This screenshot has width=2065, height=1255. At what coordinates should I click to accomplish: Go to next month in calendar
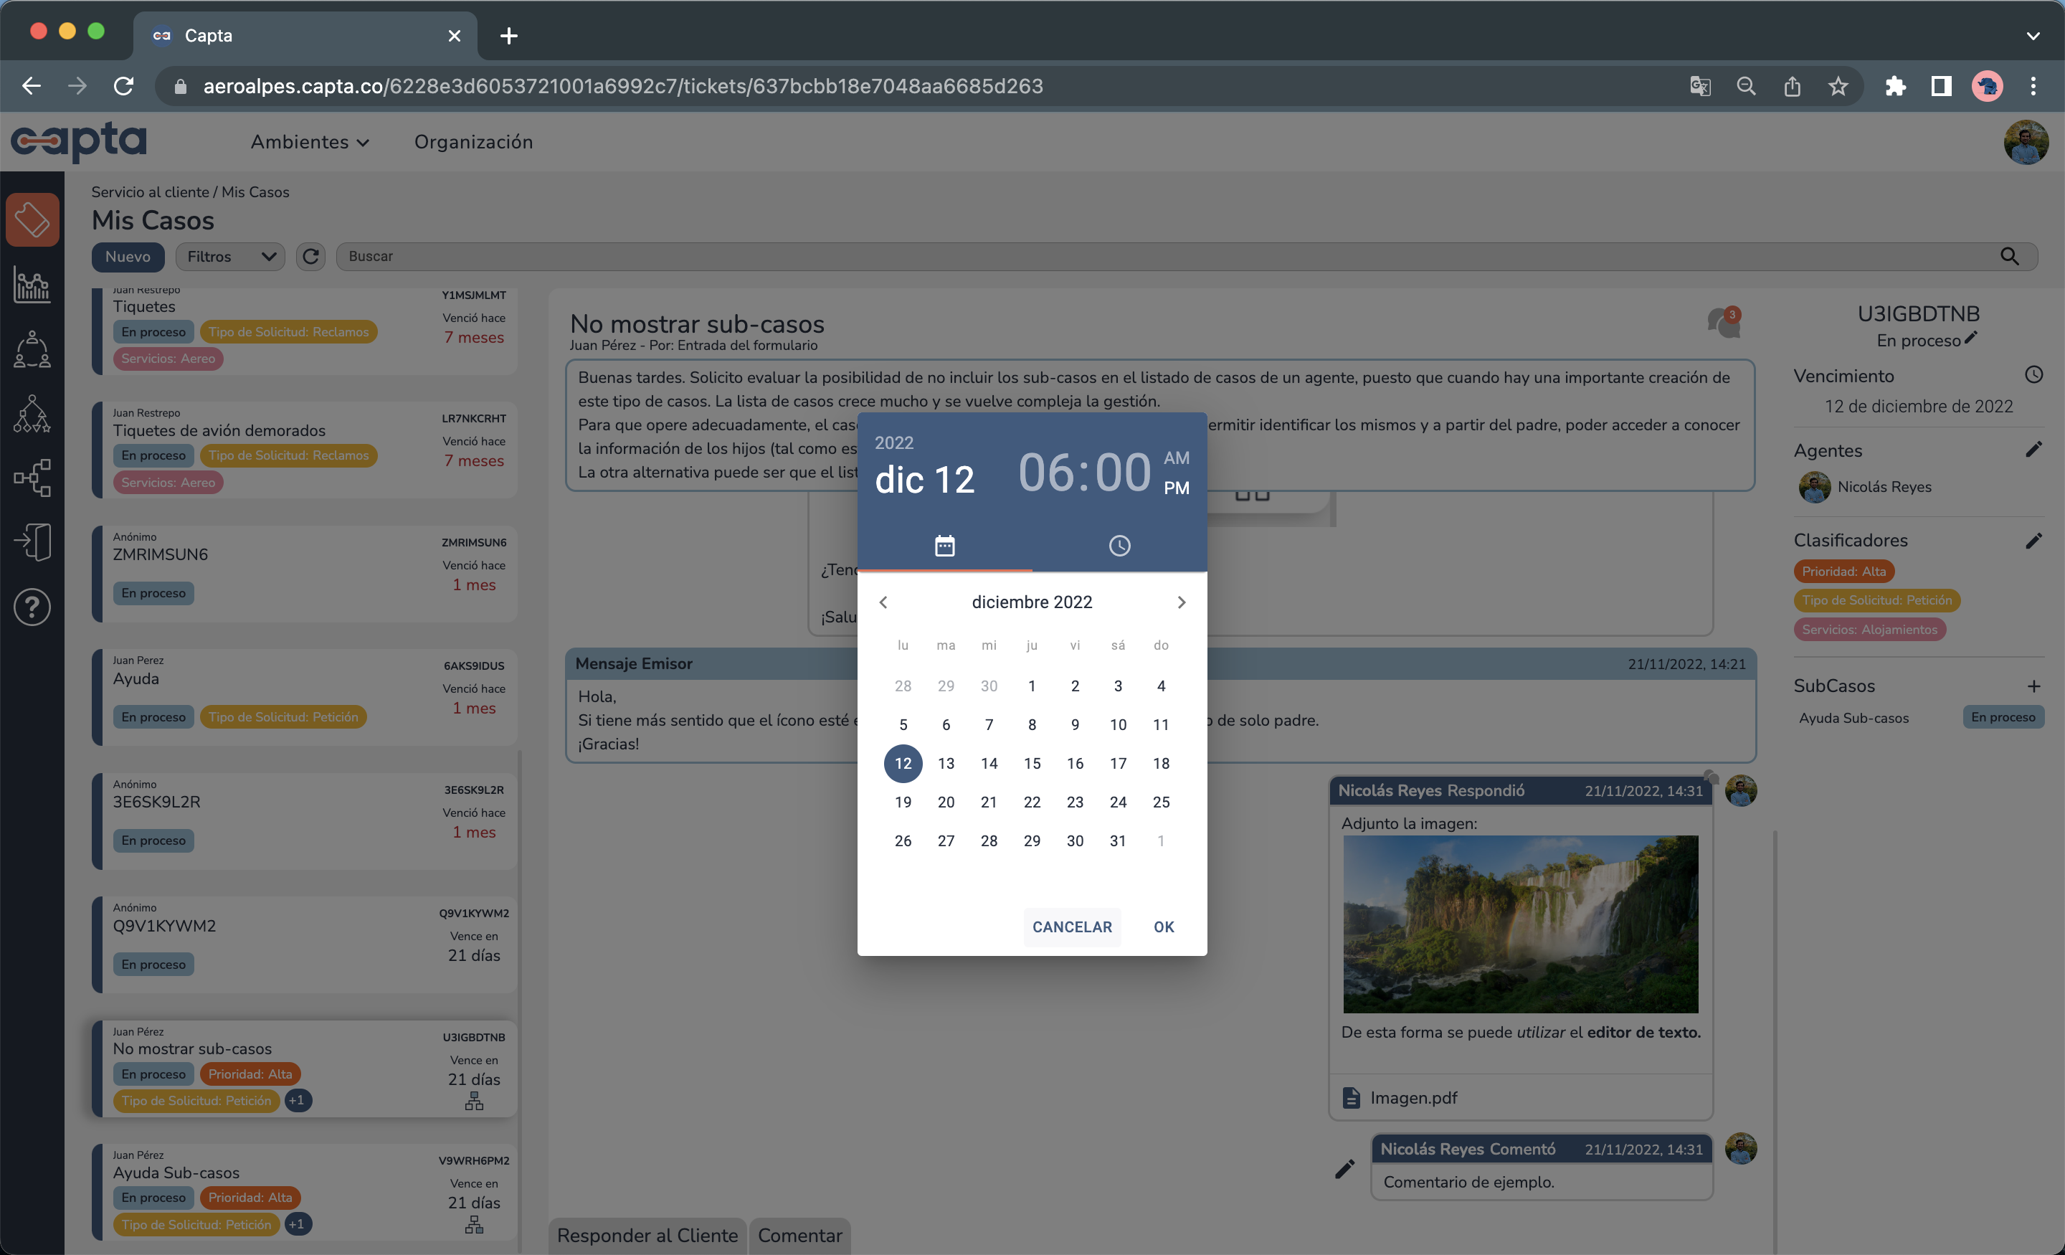coord(1181,602)
